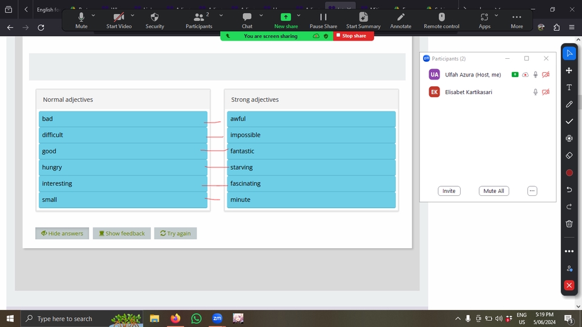This screenshot has height=327, width=582.
Task: Open video options arrow beside Start Video
Action: pyautogui.click(x=133, y=16)
